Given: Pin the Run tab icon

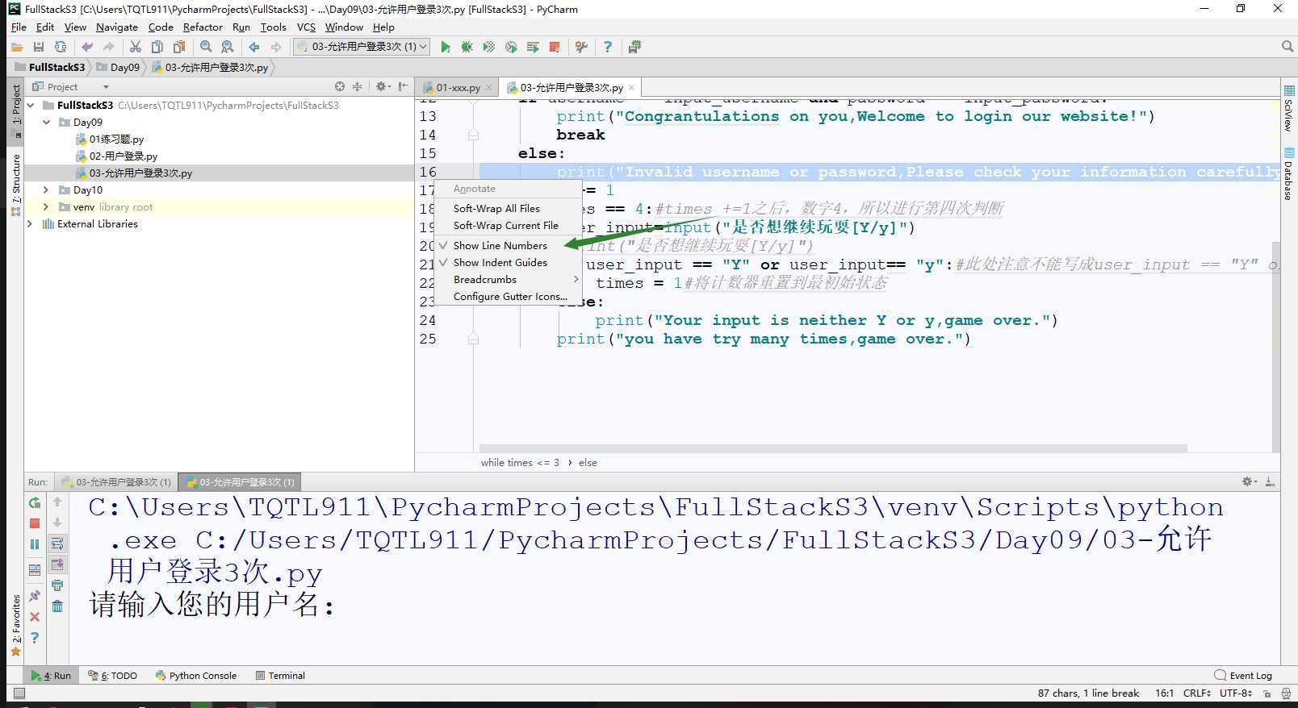Looking at the screenshot, I should [x=35, y=596].
